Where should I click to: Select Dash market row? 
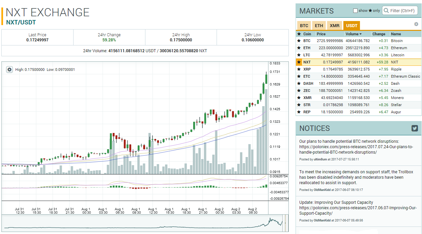coord(359,83)
